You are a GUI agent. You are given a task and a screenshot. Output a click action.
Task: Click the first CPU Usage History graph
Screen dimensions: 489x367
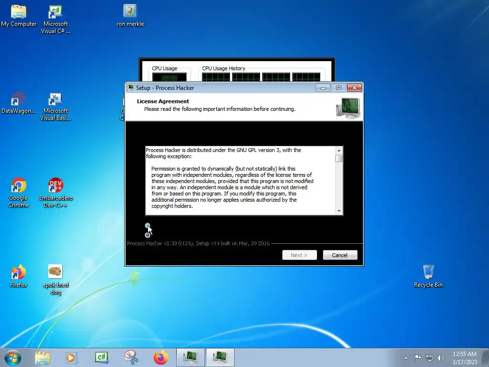216,77
